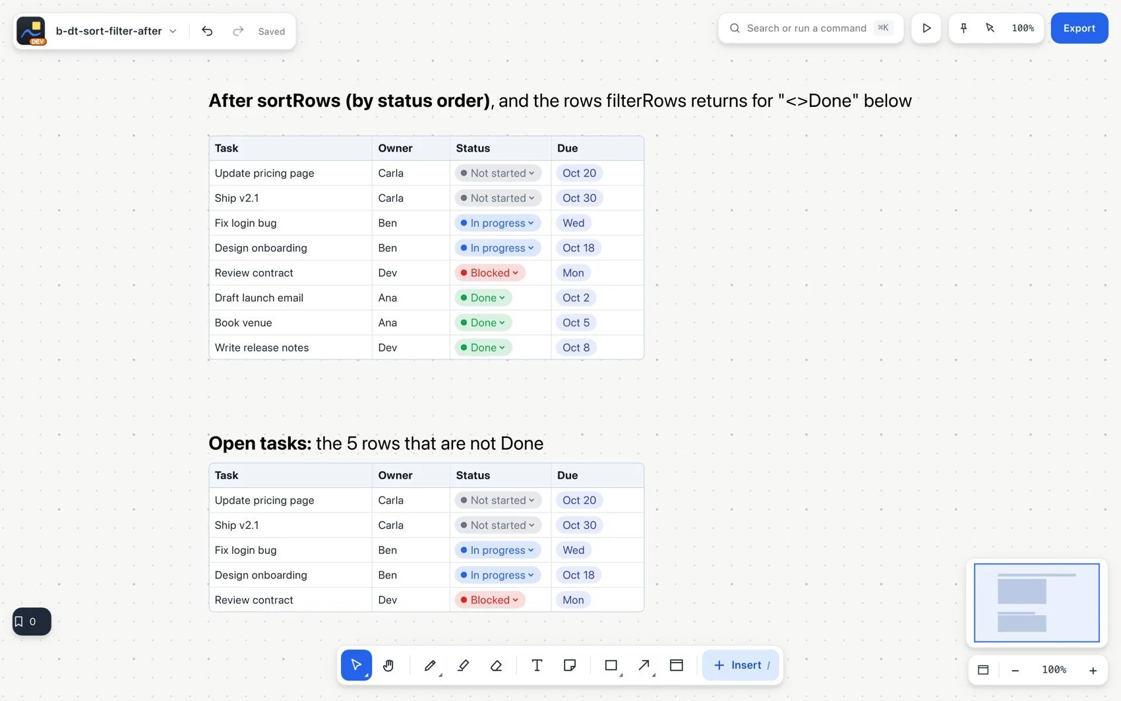Zoom out with the minus button
Viewport: 1121px width, 701px height.
coord(1015,670)
